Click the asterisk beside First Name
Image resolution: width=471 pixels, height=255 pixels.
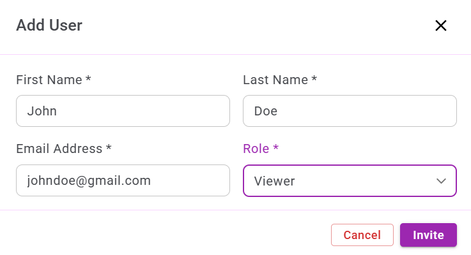click(x=88, y=79)
